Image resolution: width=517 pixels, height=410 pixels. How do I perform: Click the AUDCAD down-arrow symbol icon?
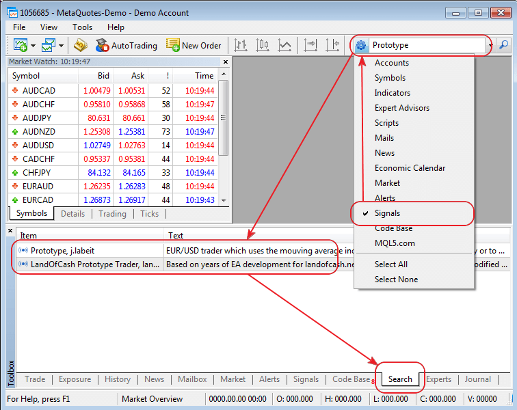pyautogui.click(x=15, y=90)
